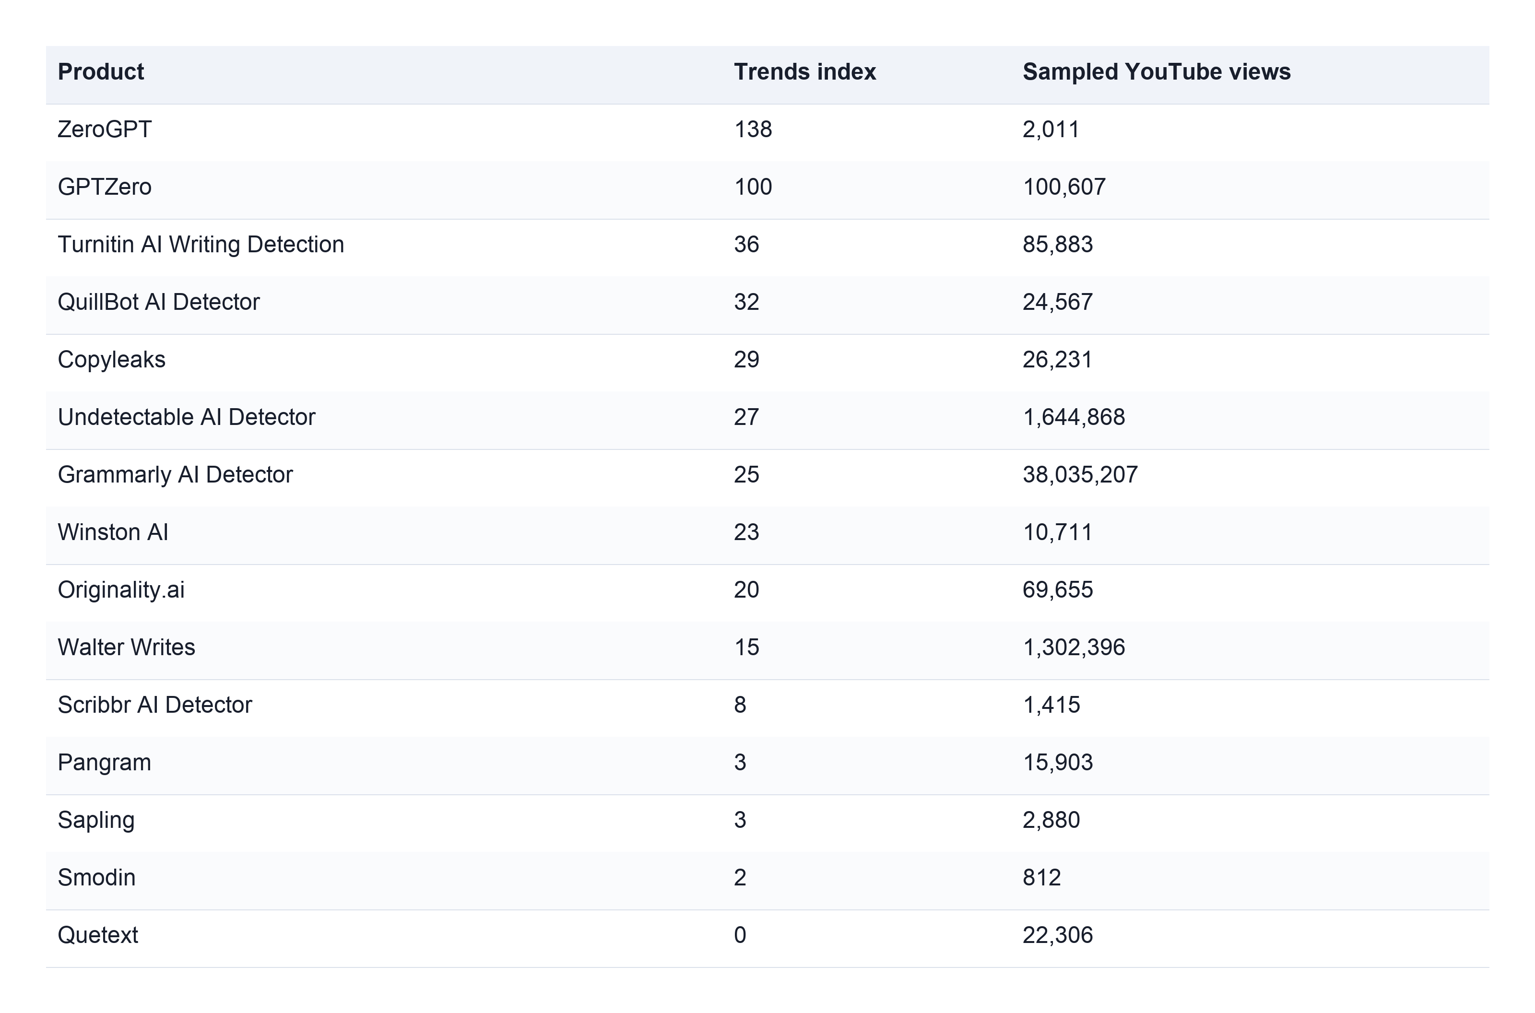Click the 38,035,207 YouTube views value
The image size is (1535, 1013).
[1080, 474]
